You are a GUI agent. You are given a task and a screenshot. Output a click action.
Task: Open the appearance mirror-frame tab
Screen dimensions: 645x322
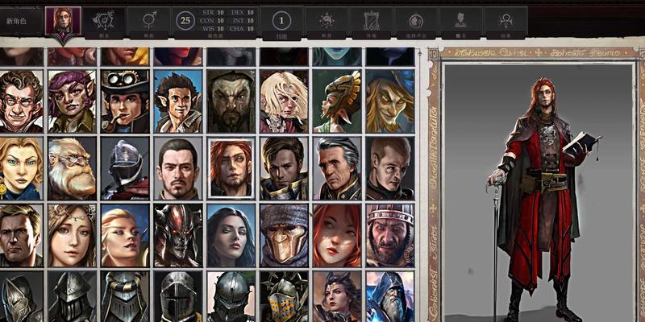372,23
